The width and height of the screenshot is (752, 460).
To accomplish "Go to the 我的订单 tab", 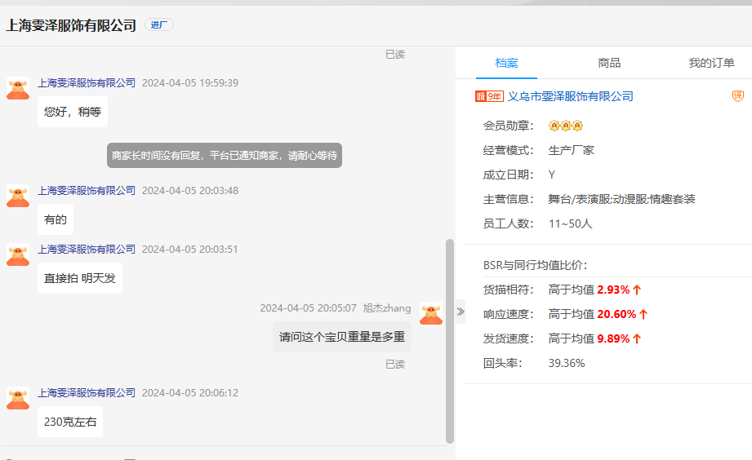I will pos(710,63).
